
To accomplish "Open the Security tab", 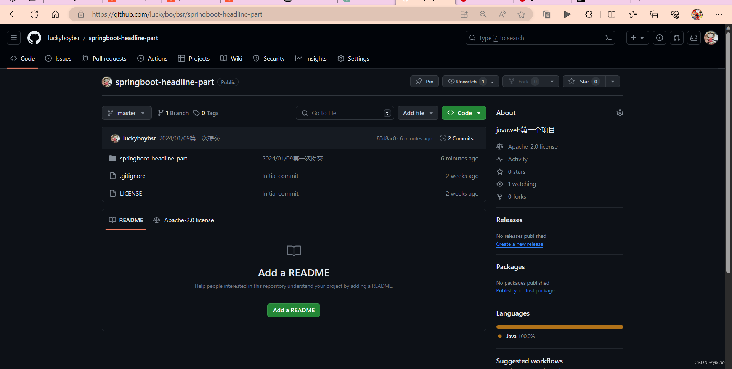I will [x=269, y=58].
